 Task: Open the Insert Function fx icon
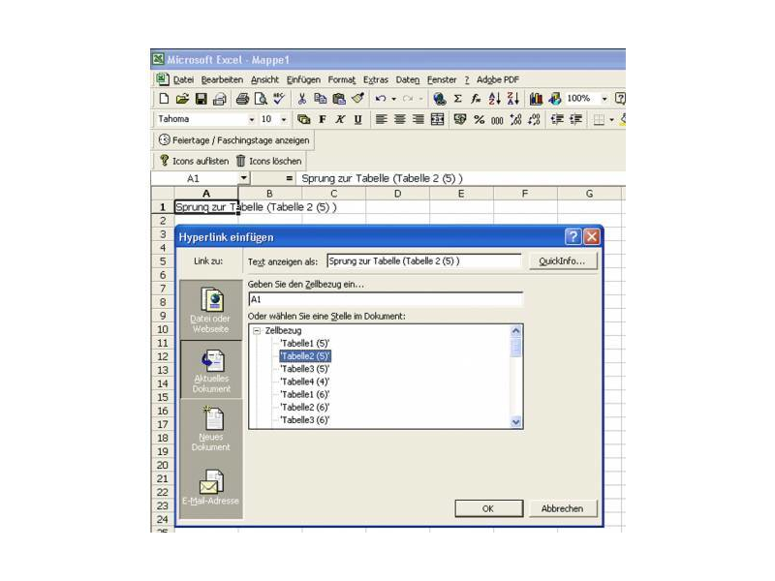click(x=476, y=99)
